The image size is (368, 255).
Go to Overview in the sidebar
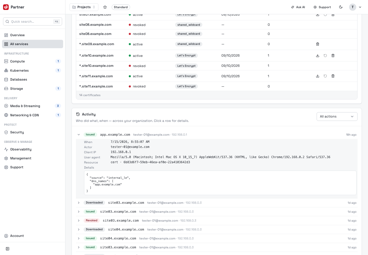click(x=32, y=35)
